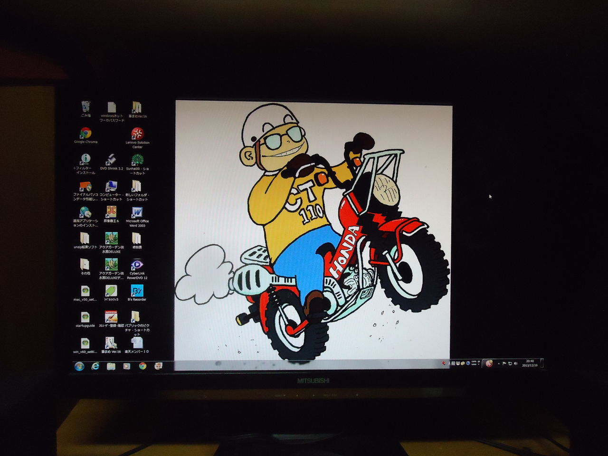Open Windows Explorer from the taskbar
Screen dimensions: 608x456
click(111, 366)
